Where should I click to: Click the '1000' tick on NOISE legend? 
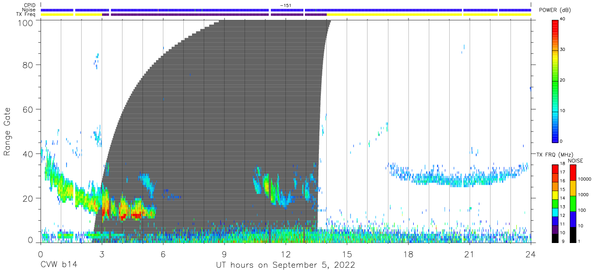click(583, 194)
